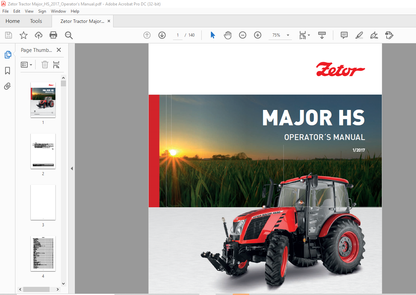Open the Fill and Sign pen tool
Image resolution: width=416 pixels, height=295 pixels.
[x=374, y=35]
